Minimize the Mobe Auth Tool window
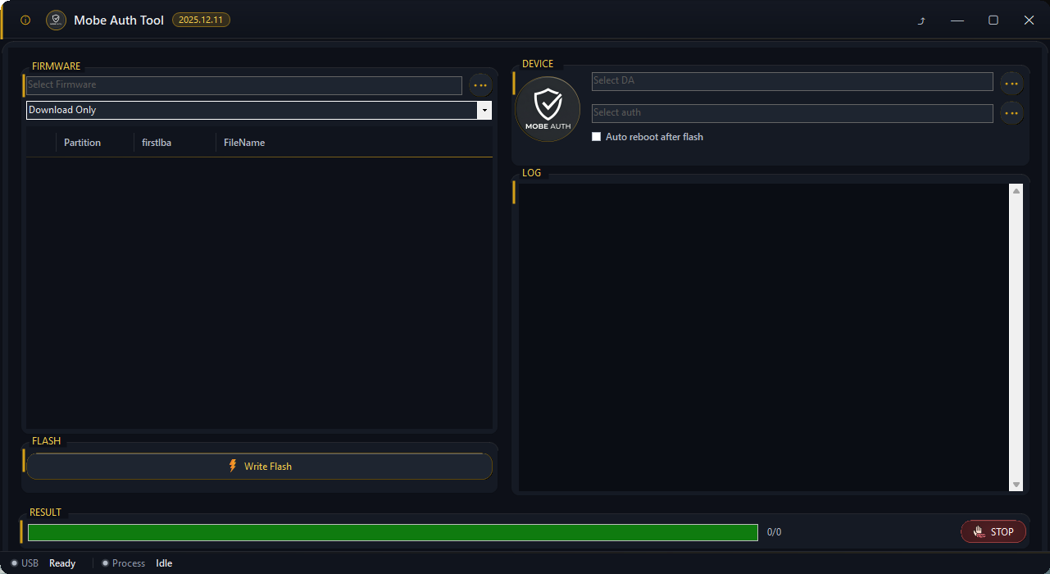This screenshot has height=574, width=1050. (x=957, y=20)
